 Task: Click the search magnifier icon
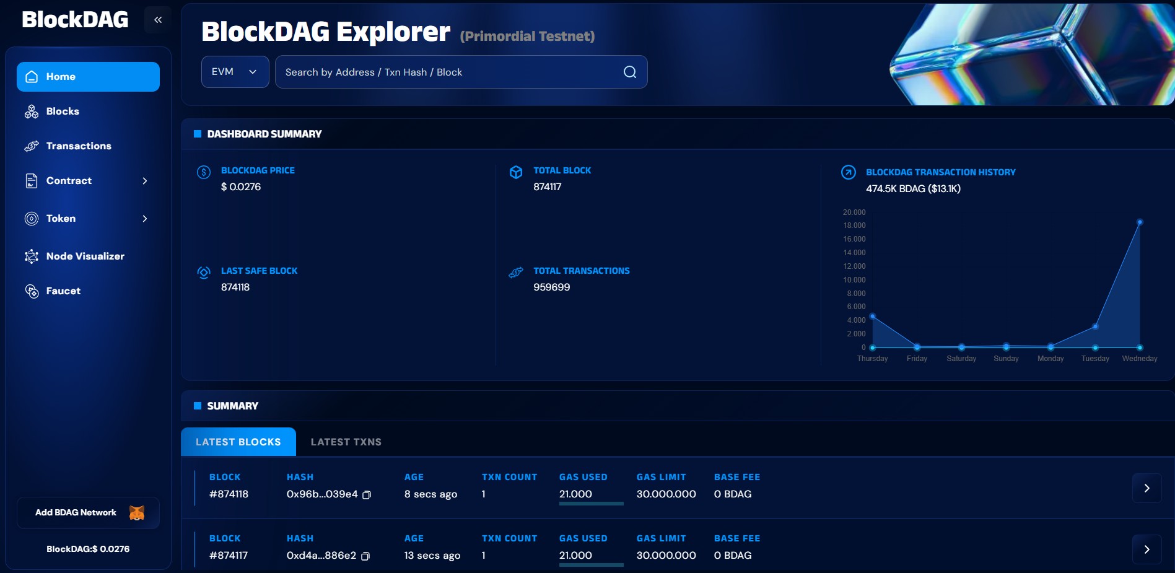tap(630, 72)
